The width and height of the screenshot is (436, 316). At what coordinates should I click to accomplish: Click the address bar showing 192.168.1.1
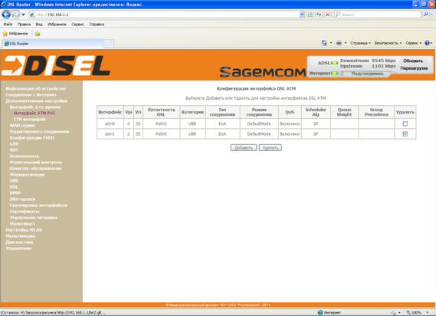(164, 15)
